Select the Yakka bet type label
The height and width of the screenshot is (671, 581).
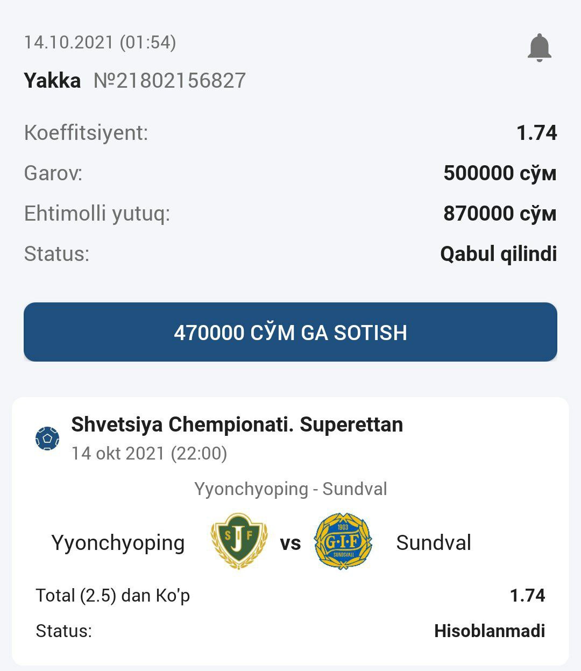[52, 81]
